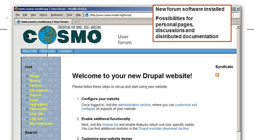The image size is (254, 140).
Task: Open the Help menu
Action: 78,15
